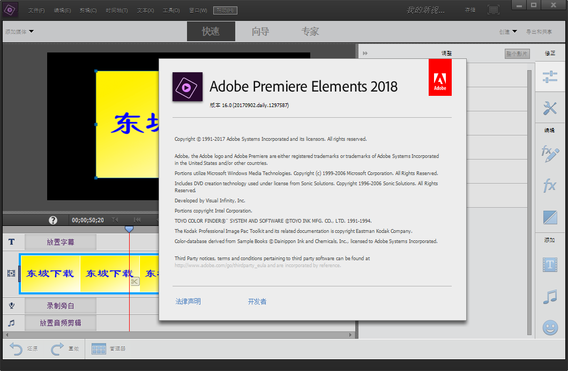The image size is (568, 371).
Task: Open the Applied Effects fx-pencil icon
Action: pyautogui.click(x=550, y=154)
